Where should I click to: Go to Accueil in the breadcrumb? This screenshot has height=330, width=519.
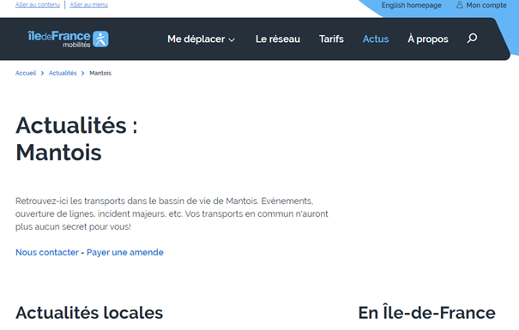coord(26,73)
